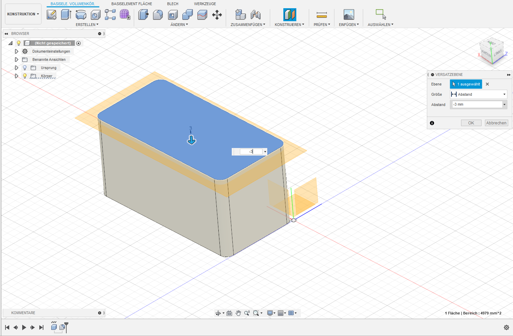Clear the Ebene selection with X

[487, 84]
